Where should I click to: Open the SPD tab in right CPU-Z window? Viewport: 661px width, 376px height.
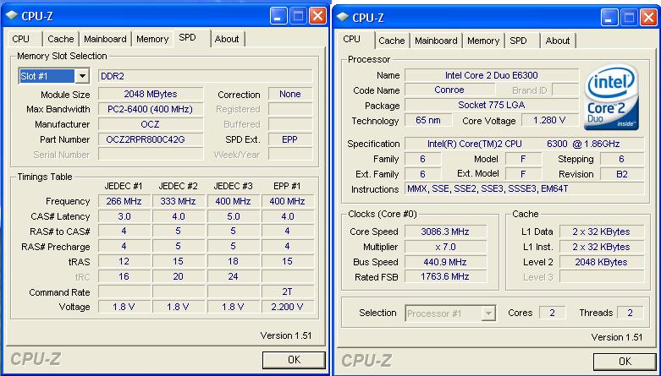[518, 41]
